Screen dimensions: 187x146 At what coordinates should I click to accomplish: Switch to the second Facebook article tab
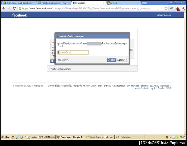coord(53,3)
